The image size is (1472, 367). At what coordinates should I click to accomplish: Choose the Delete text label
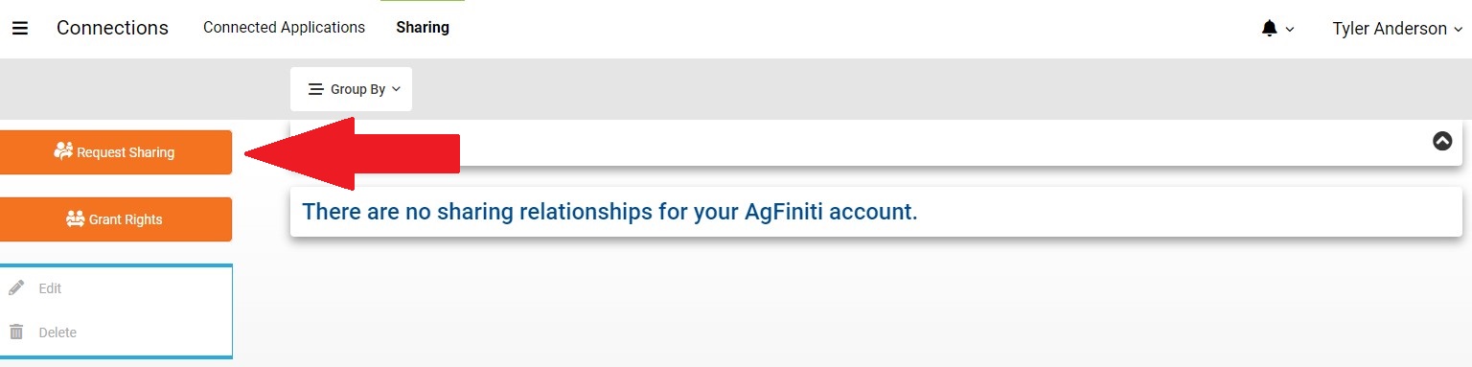coord(57,333)
